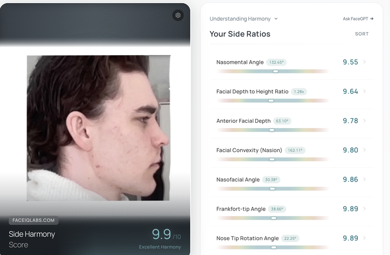Click the 9.64 score value

[x=350, y=91]
